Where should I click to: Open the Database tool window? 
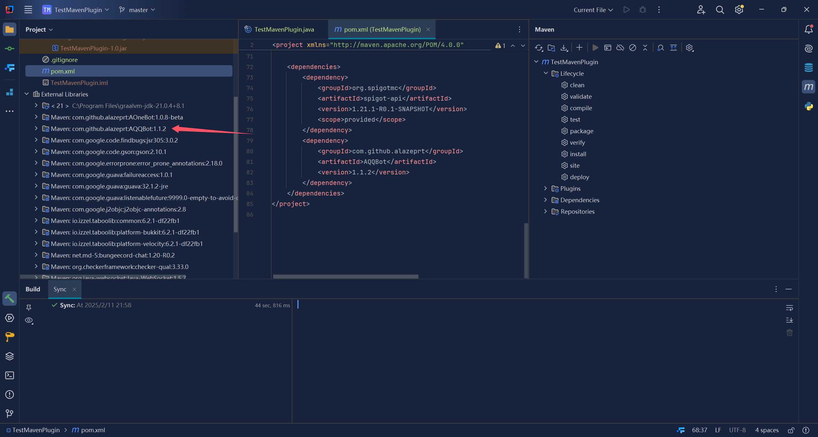click(x=808, y=68)
